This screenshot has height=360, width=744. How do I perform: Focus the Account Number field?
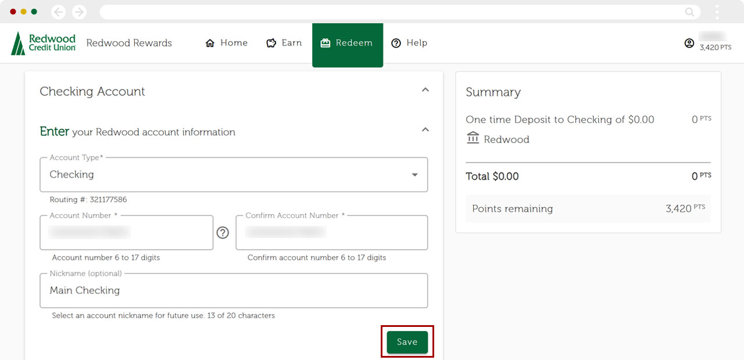coord(127,233)
